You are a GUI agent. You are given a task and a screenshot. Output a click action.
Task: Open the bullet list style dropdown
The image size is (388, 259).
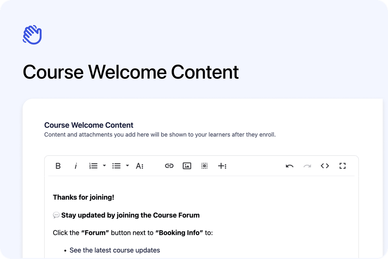pos(127,166)
